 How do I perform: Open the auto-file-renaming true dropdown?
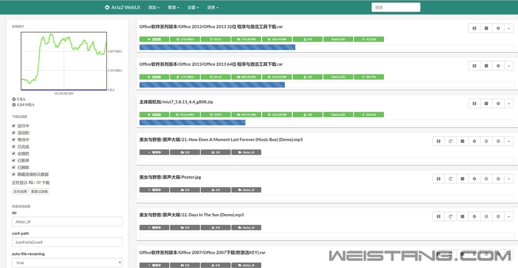point(67,263)
